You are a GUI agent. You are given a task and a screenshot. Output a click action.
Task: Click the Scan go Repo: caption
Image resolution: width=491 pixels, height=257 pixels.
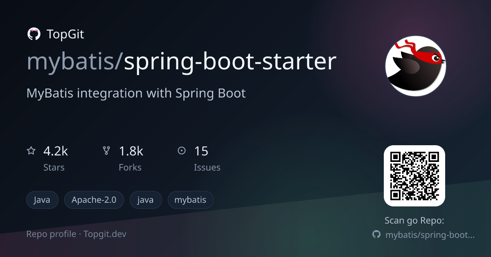[x=414, y=221]
